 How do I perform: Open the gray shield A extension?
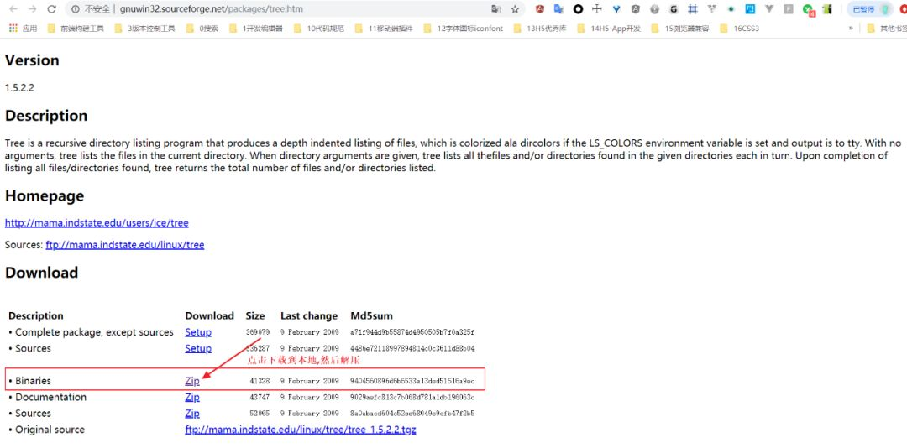coord(636,9)
